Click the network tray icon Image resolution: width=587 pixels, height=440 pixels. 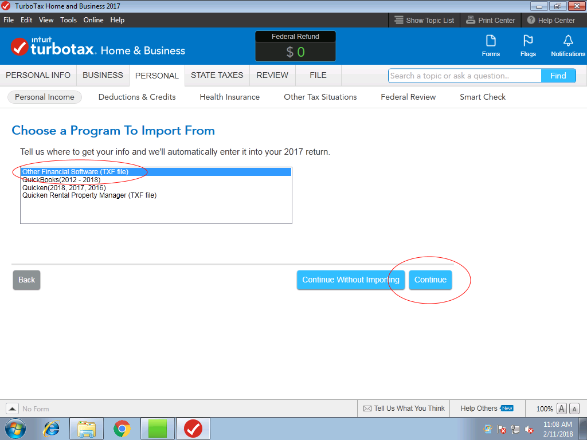pyautogui.click(x=515, y=430)
